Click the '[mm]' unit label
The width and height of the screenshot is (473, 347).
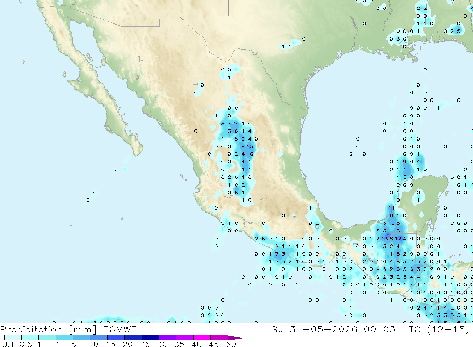tap(83, 329)
